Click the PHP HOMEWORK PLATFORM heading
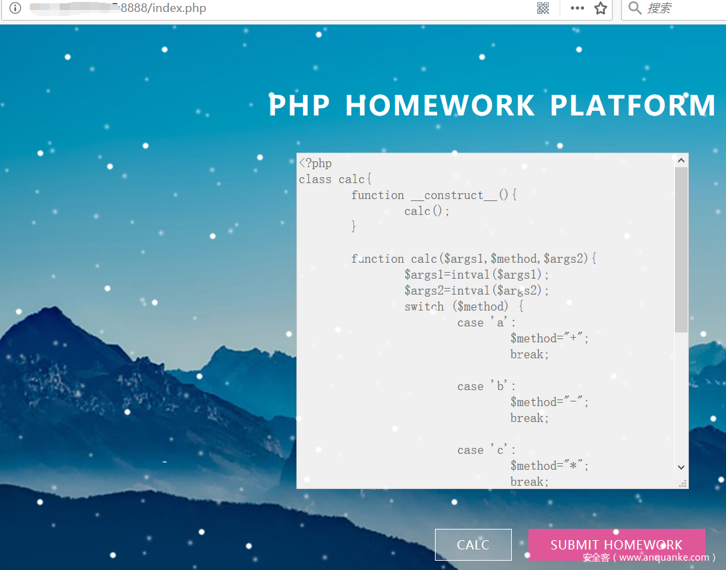Screen dimensions: 726x570 click(492, 106)
